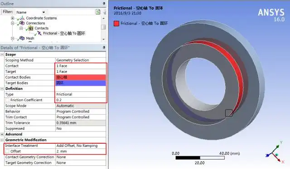This screenshot has width=290, height=169.
Task: Select the blue Target Bodies cell
Action: (81, 83)
